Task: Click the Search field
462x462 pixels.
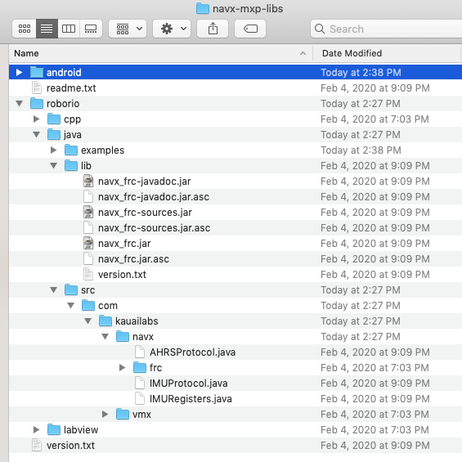Action: 386,29
